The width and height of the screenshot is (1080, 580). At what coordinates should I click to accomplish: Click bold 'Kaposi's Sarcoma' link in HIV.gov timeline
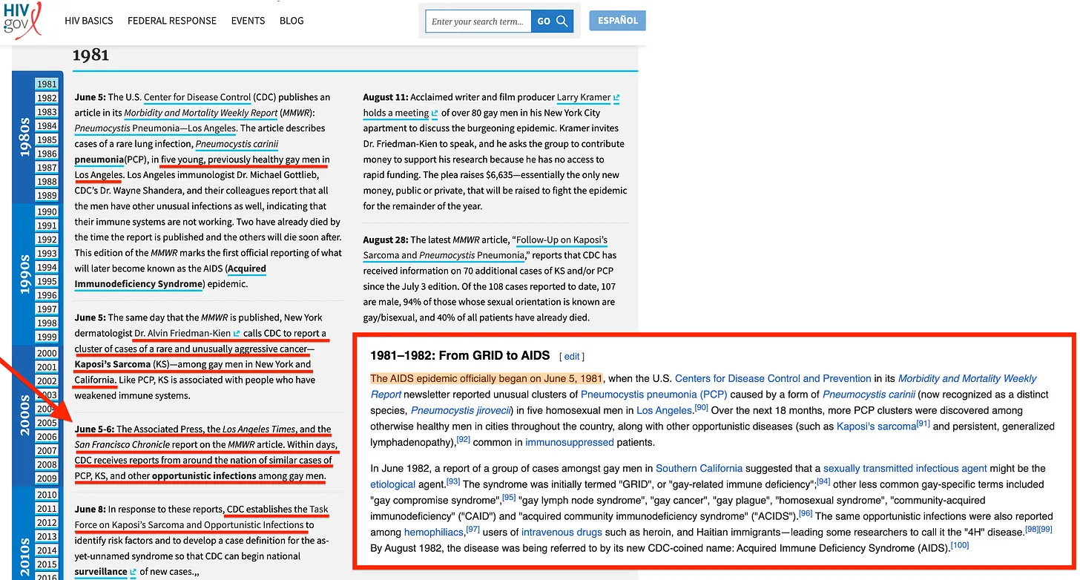tap(112, 364)
